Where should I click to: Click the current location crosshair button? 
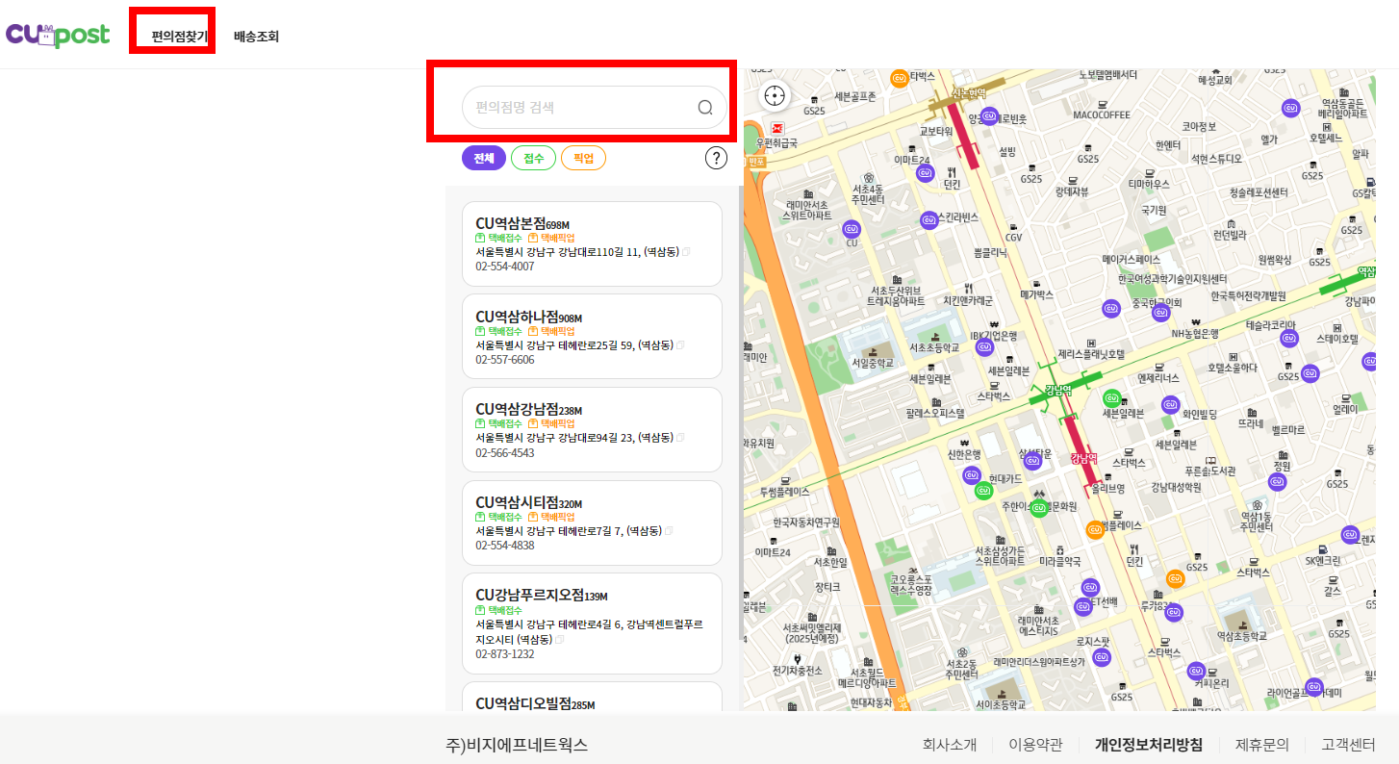(775, 96)
